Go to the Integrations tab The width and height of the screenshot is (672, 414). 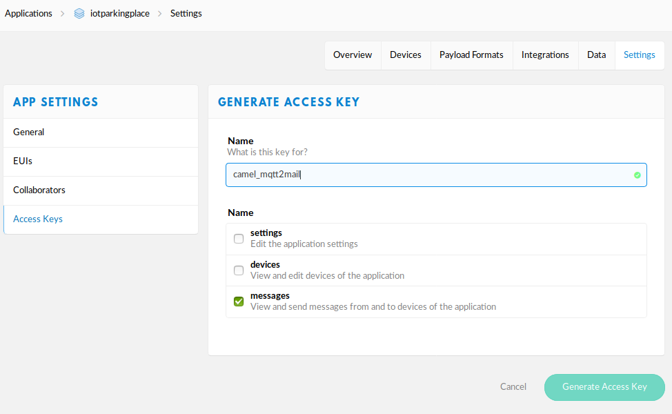tap(545, 55)
